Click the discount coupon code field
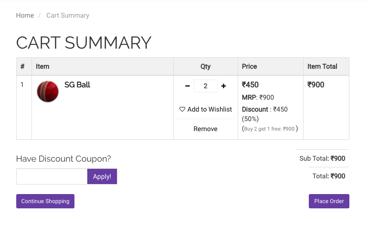The width and height of the screenshot is (368, 226). tap(52, 176)
